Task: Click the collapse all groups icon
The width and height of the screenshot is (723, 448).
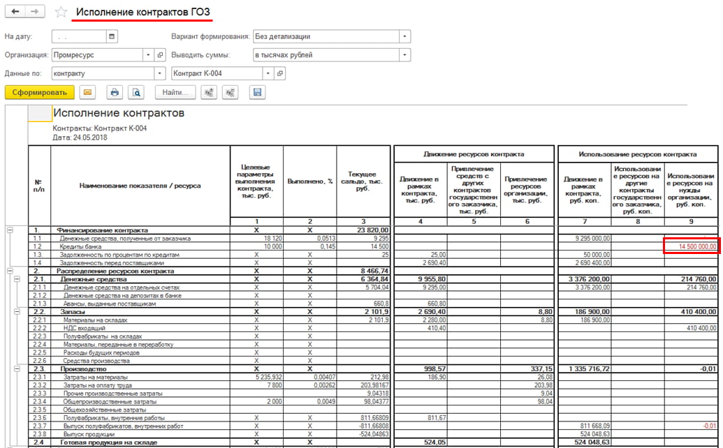Action: [x=231, y=93]
